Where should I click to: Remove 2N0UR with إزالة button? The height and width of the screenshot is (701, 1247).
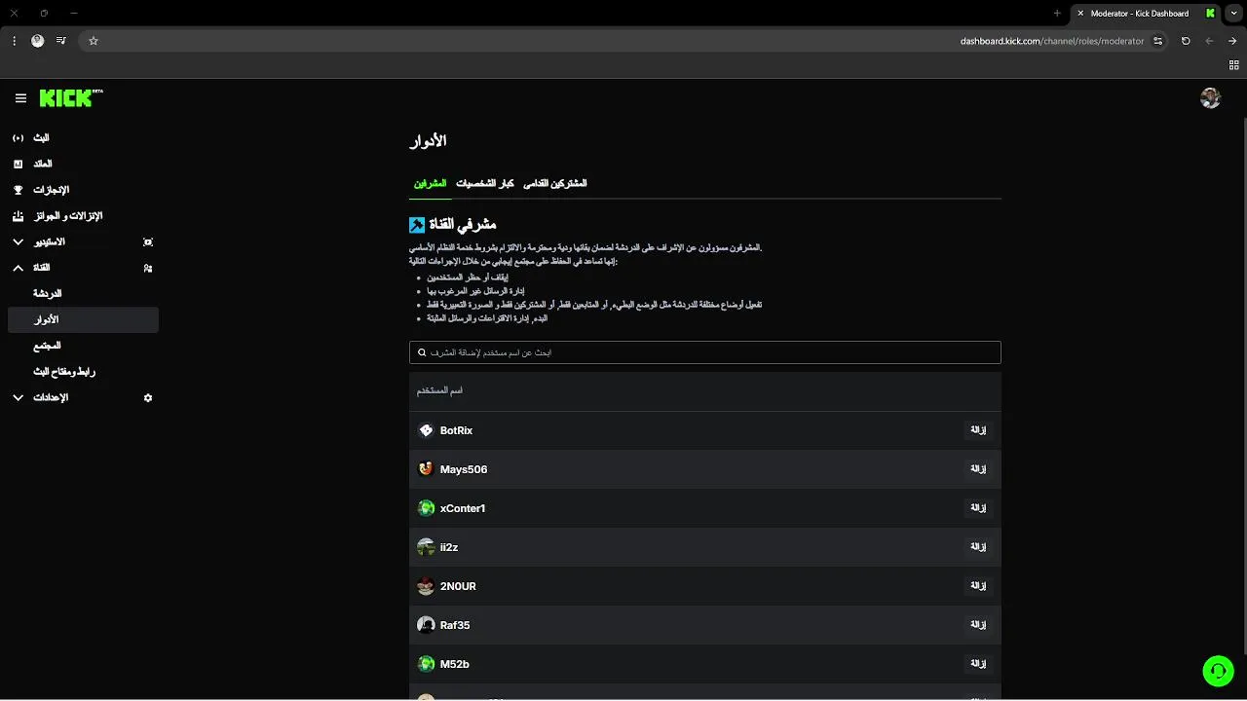pos(978,586)
